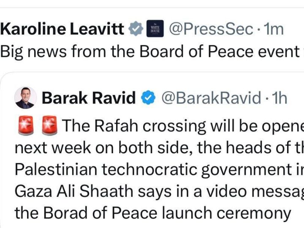Click the 1h timestamp on quoted tweet
Viewport: 304px width, 228px height.
click(280, 98)
